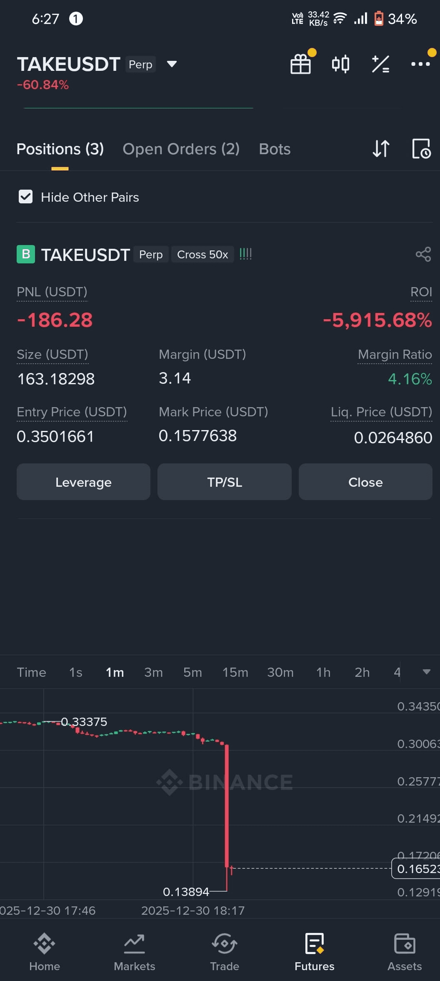This screenshot has height=981, width=440.
Task: Expand more chart interval options
Action: tap(426, 672)
